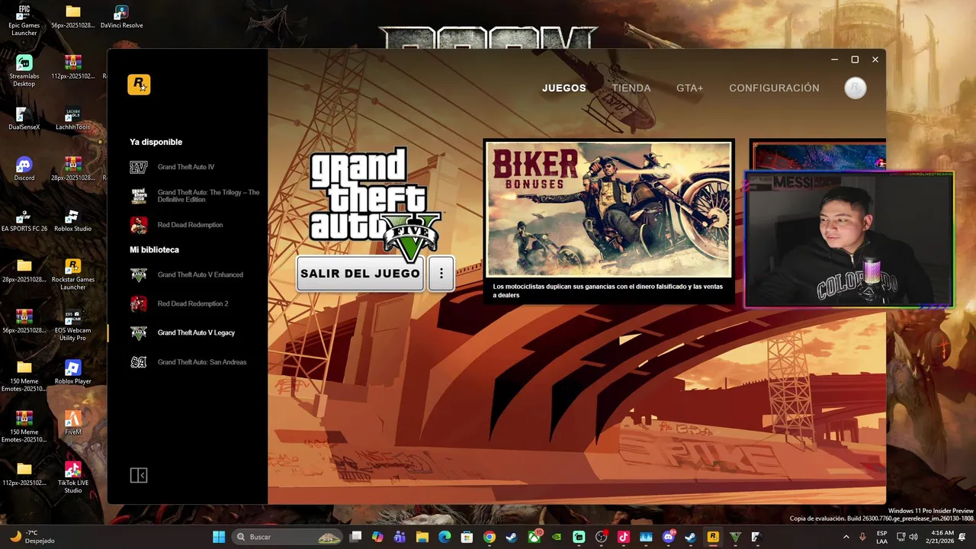Select Grand Theft Auto IV in sidebar
976x549 pixels.
(187, 167)
